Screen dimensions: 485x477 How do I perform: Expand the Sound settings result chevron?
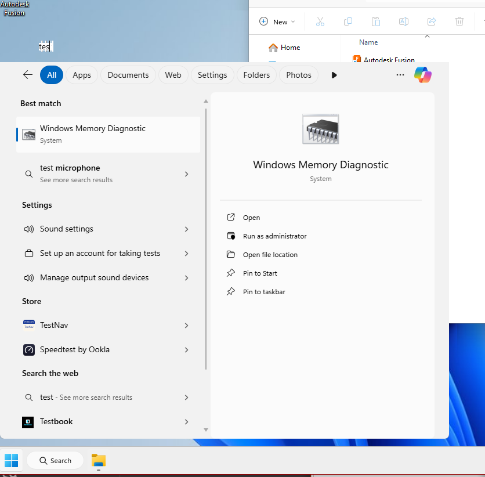(x=186, y=229)
